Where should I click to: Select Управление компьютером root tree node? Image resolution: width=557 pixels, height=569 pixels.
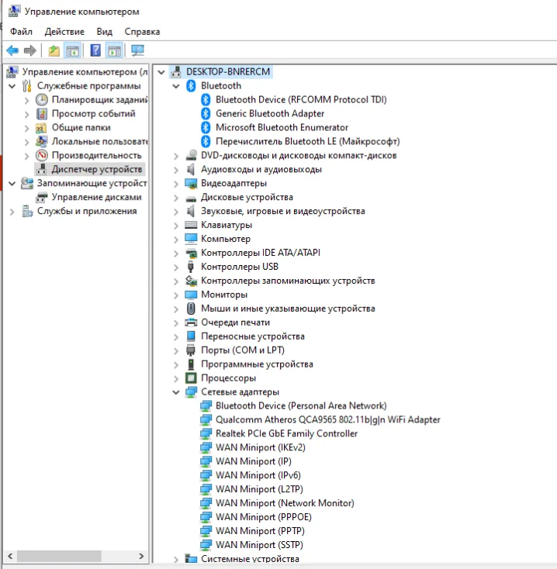tap(85, 72)
